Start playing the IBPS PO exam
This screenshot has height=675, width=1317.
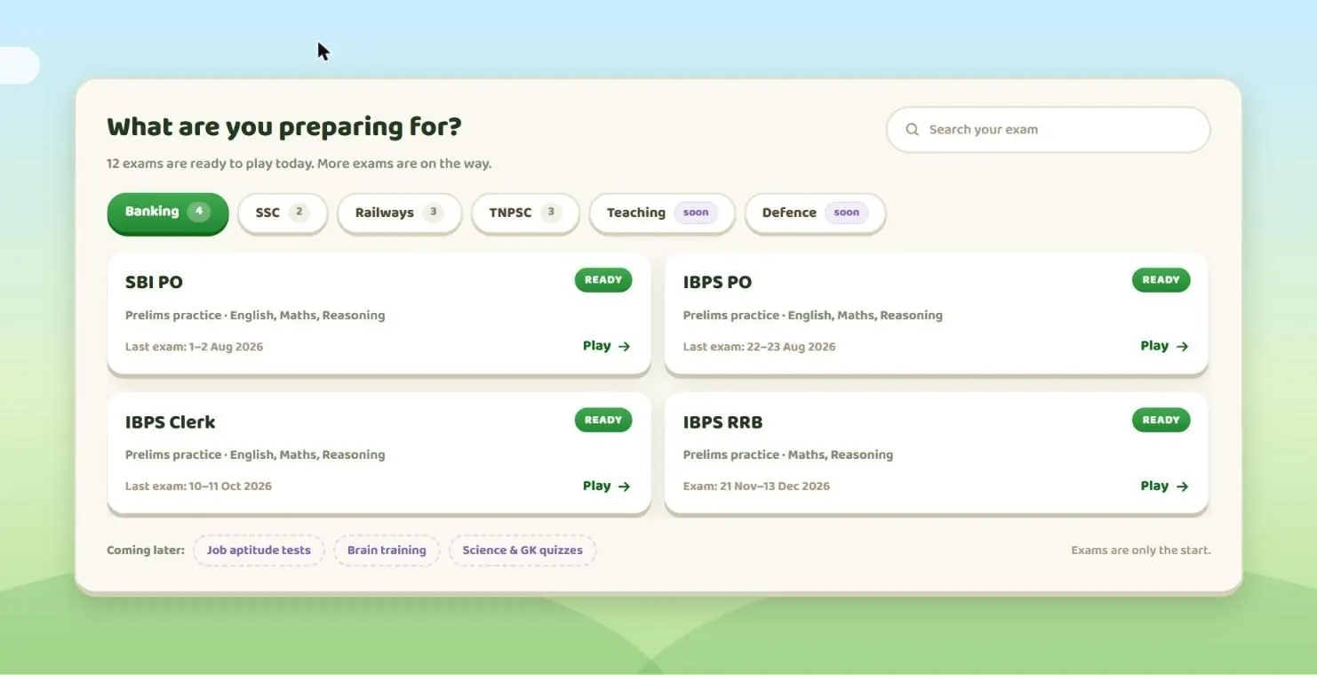click(1164, 346)
